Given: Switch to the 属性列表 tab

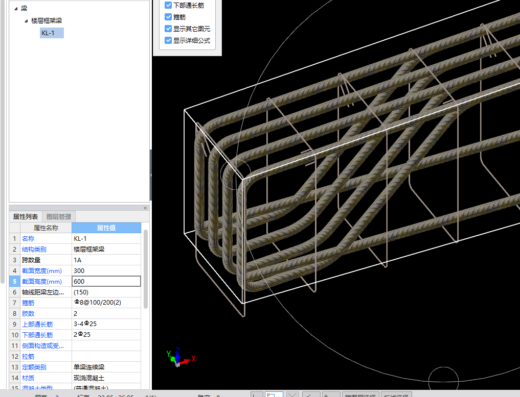Looking at the screenshot, I should coord(26,217).
